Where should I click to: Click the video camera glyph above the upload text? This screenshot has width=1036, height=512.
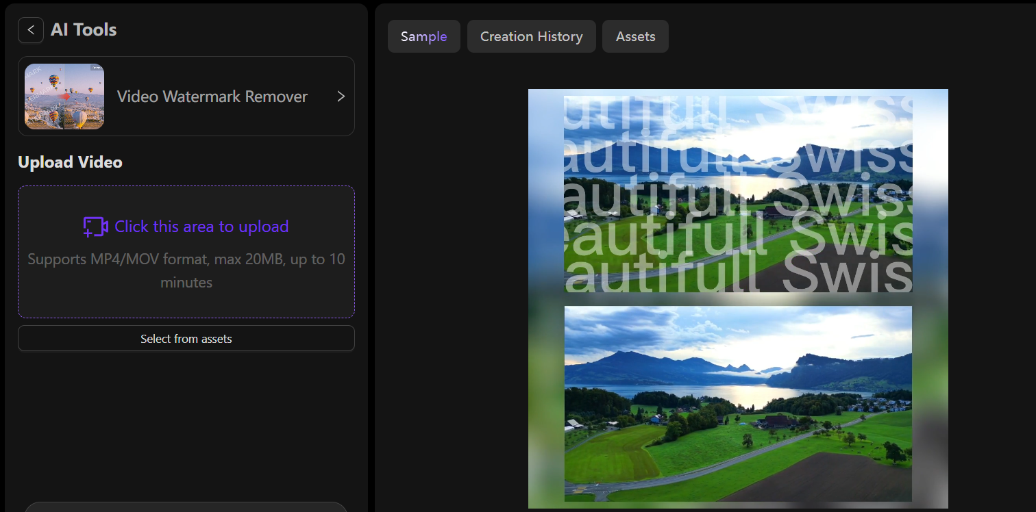[96, 226]
